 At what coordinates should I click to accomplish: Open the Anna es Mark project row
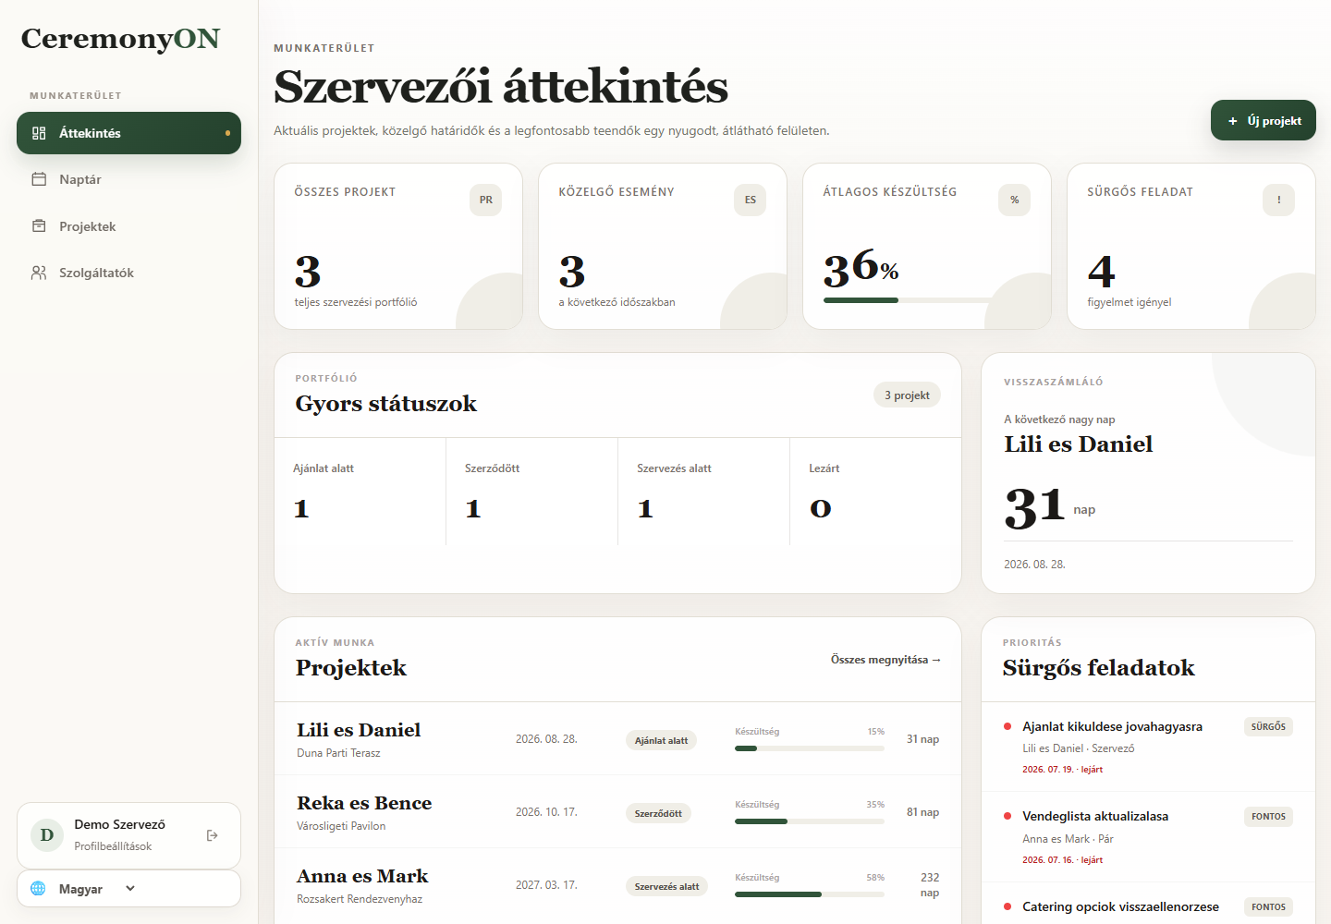pos(617,885)
